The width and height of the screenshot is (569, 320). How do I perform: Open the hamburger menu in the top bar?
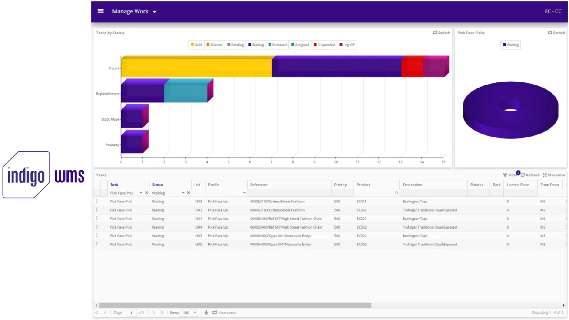click(100, 11)
